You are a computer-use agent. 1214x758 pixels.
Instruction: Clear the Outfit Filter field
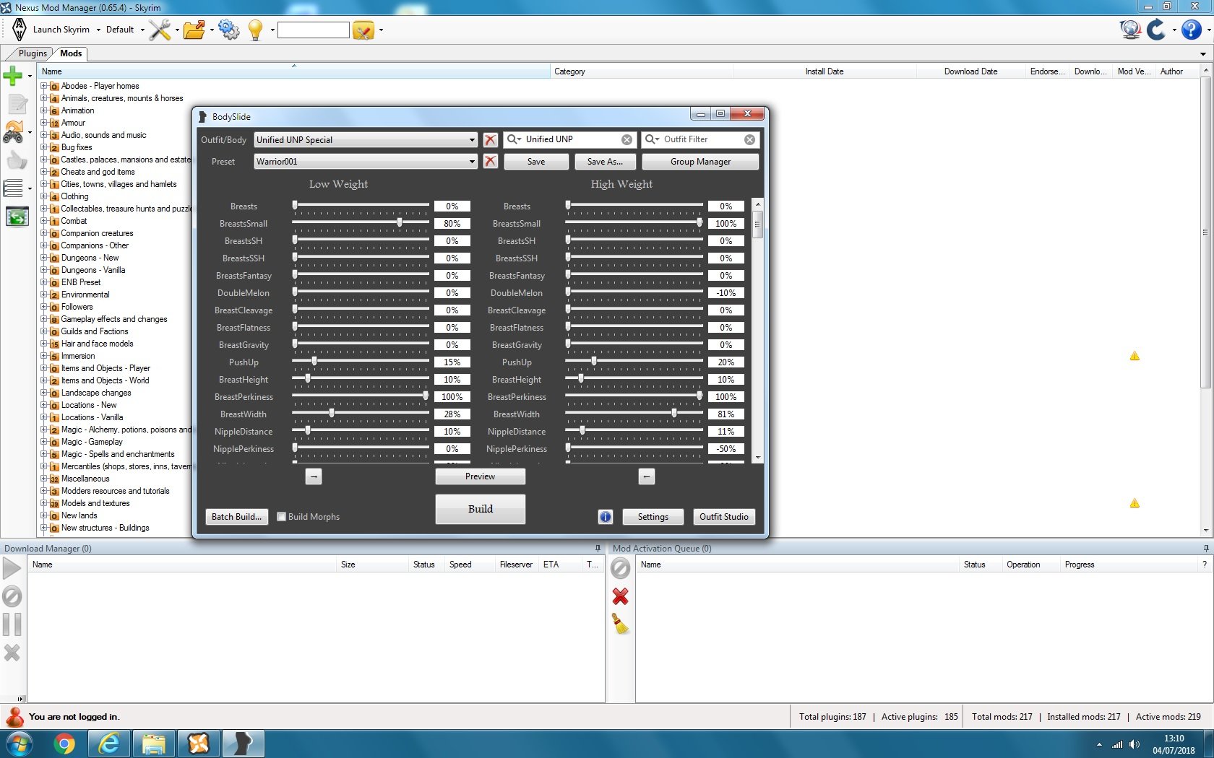pos(749,140)
